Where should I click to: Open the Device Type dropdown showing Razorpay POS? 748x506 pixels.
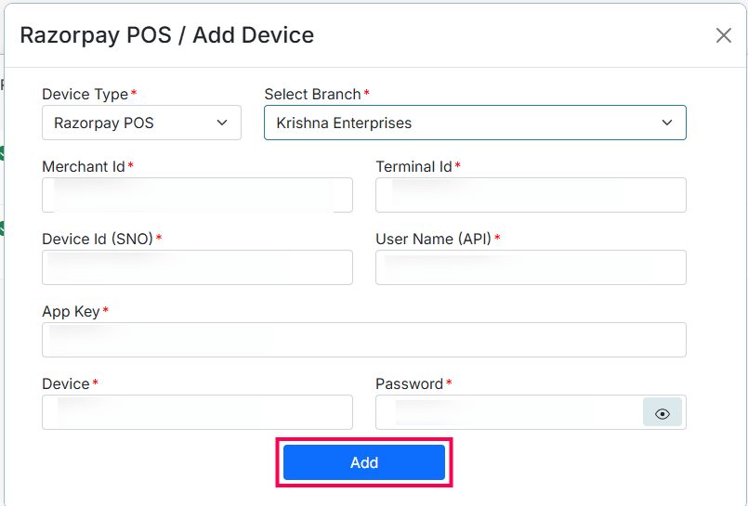click(x=141, y=123)
